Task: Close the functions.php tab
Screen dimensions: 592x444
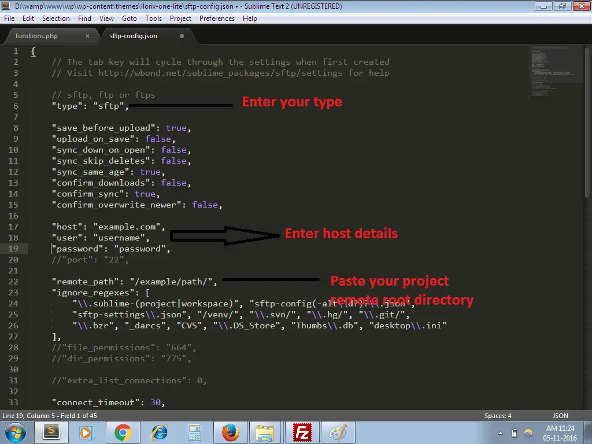Action: coord(88,36)
